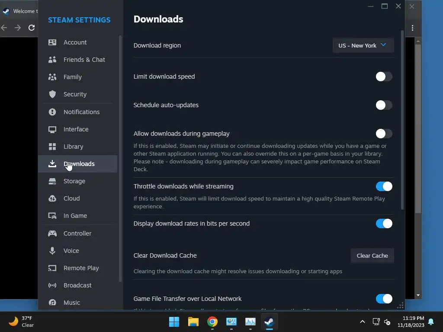Open Notifications settings category
Screen dimensions: 443x332
tap(81, 112)
